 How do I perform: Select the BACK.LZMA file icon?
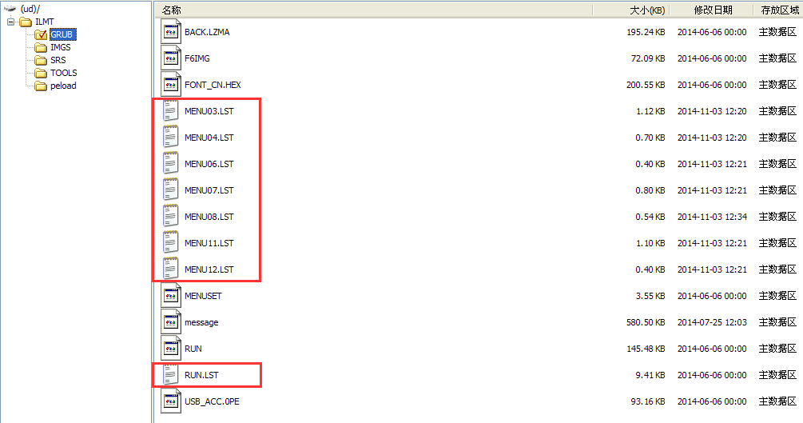170,32
